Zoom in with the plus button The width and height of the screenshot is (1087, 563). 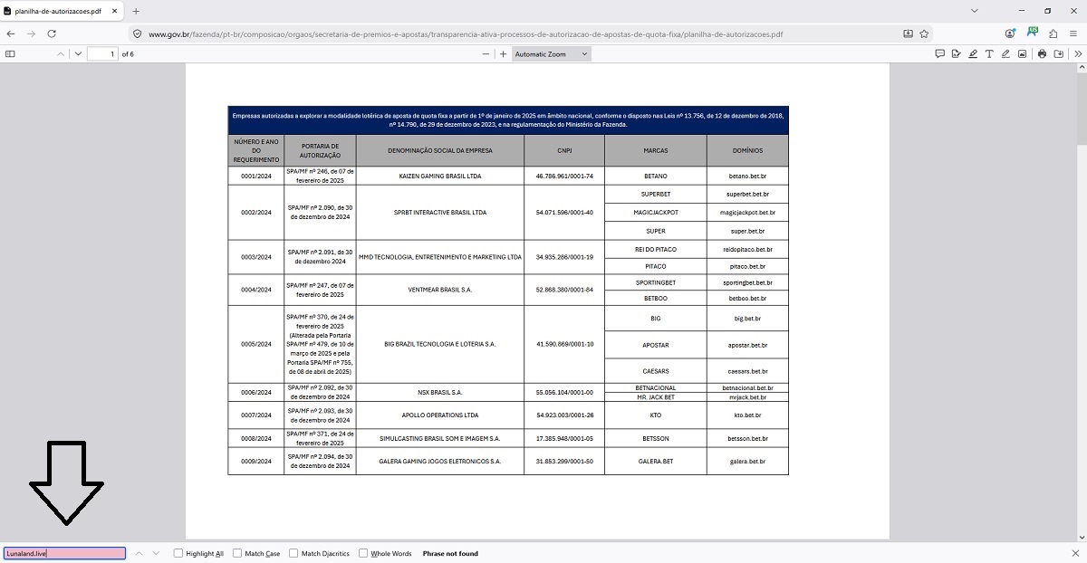tap(503, 54)
